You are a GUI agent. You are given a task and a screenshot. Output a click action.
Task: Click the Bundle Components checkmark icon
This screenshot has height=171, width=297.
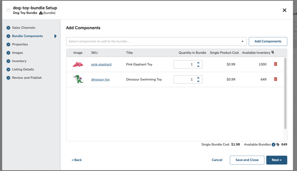(8, 36)
